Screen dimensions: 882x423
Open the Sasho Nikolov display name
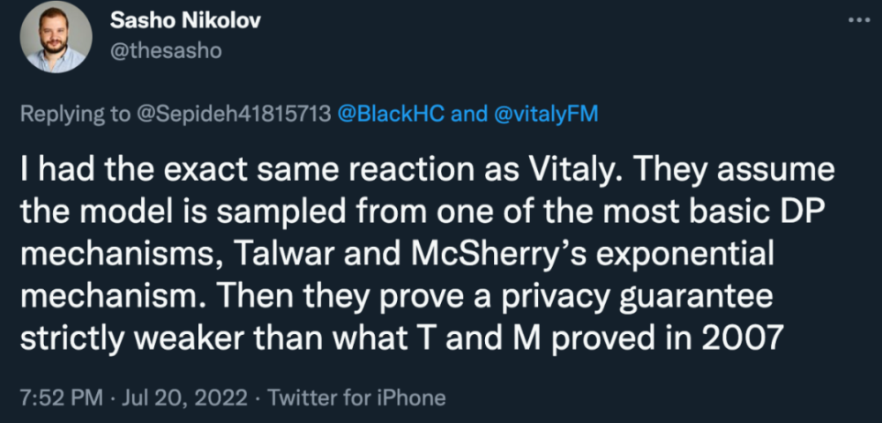click(x=184, y=21)
